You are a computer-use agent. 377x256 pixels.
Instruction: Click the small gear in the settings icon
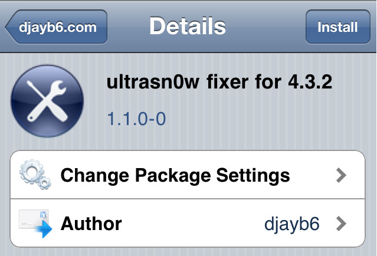click(45, 183)
